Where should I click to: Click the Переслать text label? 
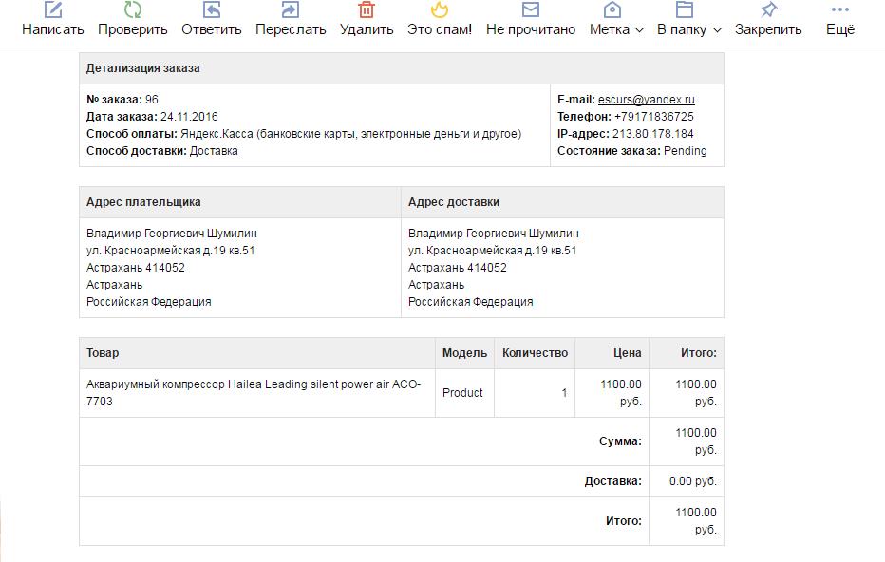coord(291,29)
